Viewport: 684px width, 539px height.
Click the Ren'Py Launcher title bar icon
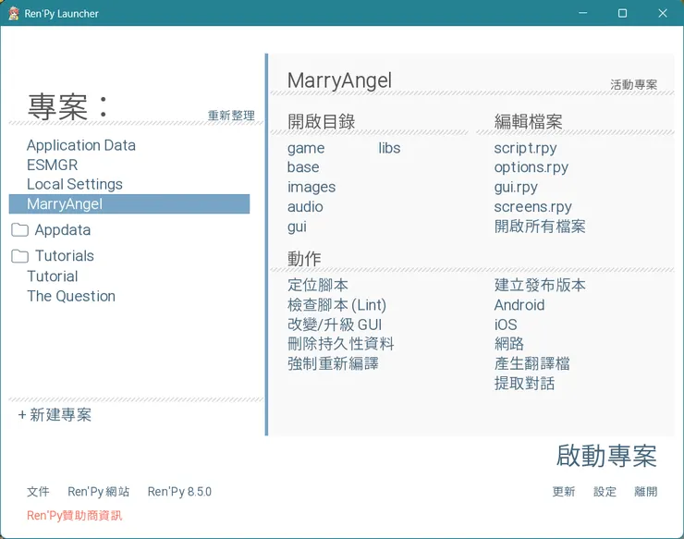tap(14, 14)
